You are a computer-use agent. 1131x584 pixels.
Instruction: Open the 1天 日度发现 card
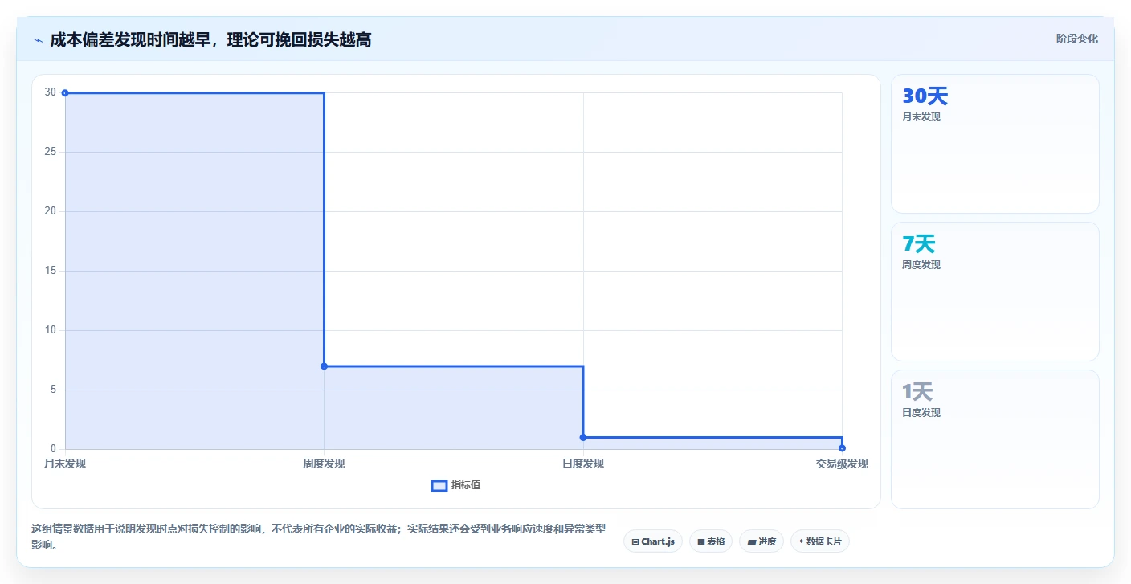tap(994, 439)
